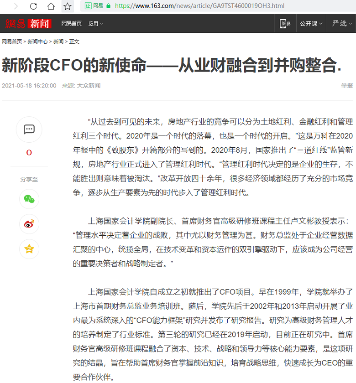
Task: Click the 网易首页 breadcrumb link
Action: (x=12, y=41)
